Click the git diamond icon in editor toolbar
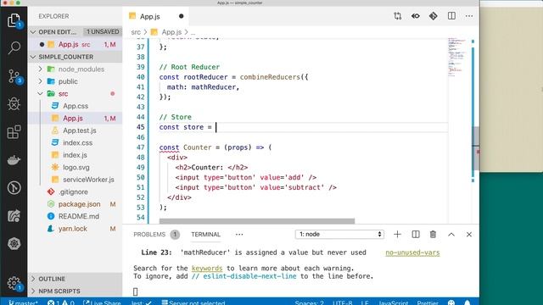This screenshot has height=305, width=543. pos(434,16)
